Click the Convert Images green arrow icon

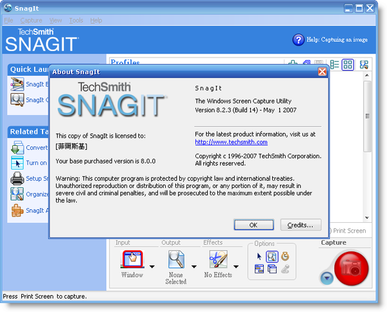(17, 147)
